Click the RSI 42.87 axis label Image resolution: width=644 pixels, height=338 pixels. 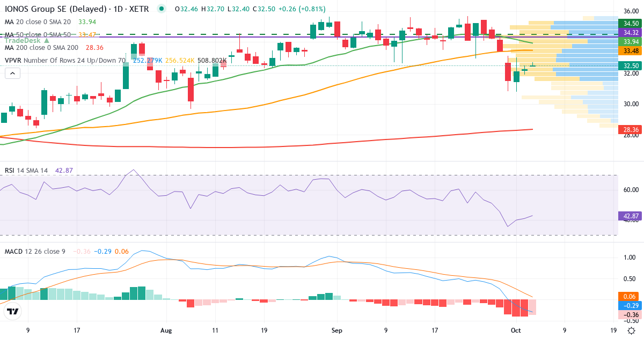pos(631,217)
